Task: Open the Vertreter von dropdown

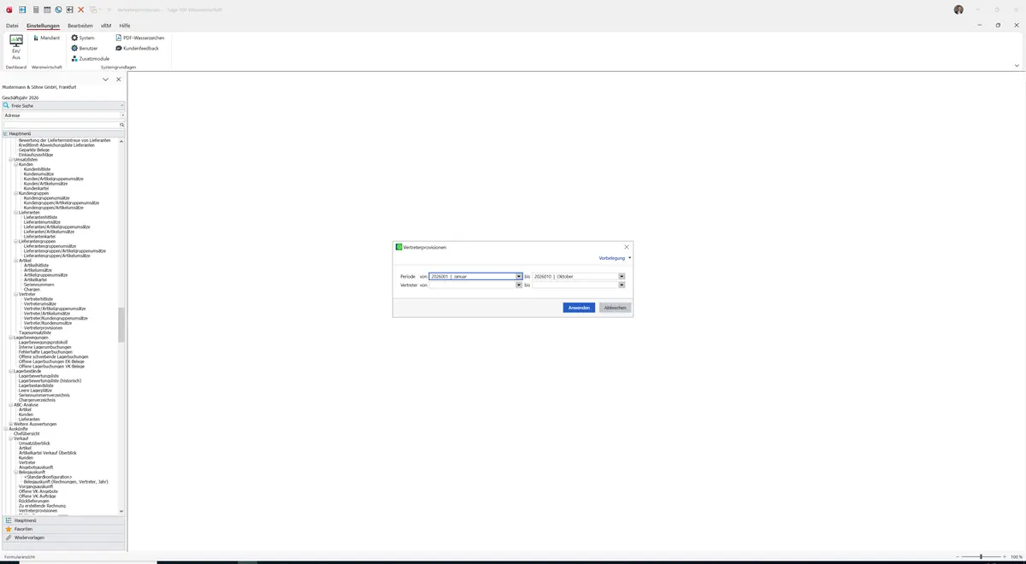Action: (x=518, y=285)
